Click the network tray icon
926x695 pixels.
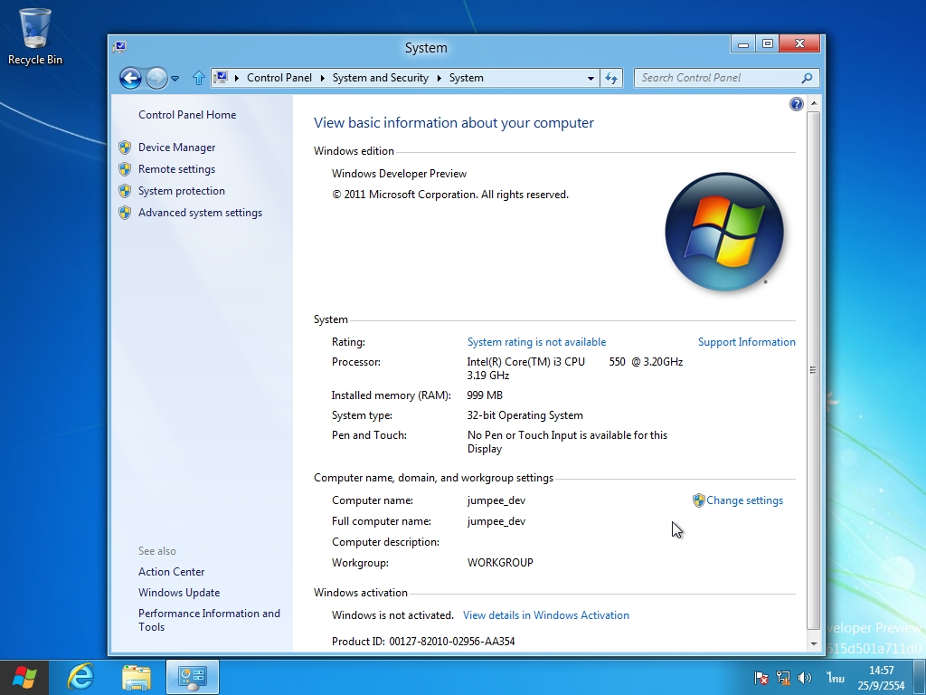pos(783,677)
